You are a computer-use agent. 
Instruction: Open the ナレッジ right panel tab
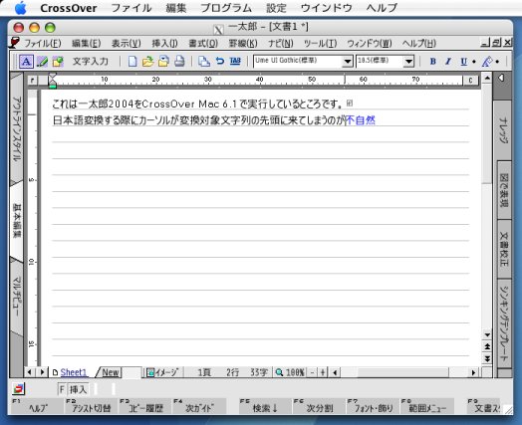(503, 129)
